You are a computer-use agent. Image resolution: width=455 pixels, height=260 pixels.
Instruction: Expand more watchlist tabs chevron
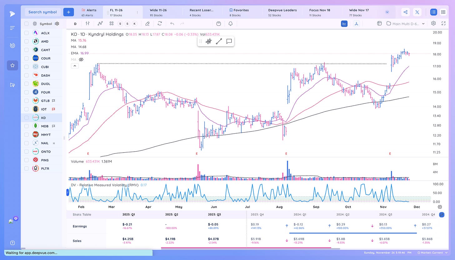(x=387, y=12)
